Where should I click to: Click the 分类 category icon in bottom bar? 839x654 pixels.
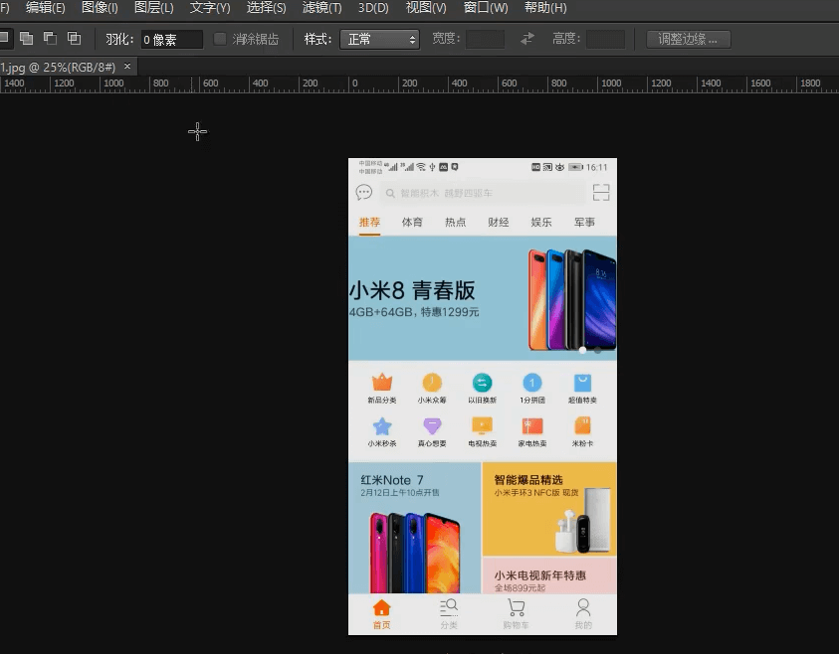(x=449, y=607)
